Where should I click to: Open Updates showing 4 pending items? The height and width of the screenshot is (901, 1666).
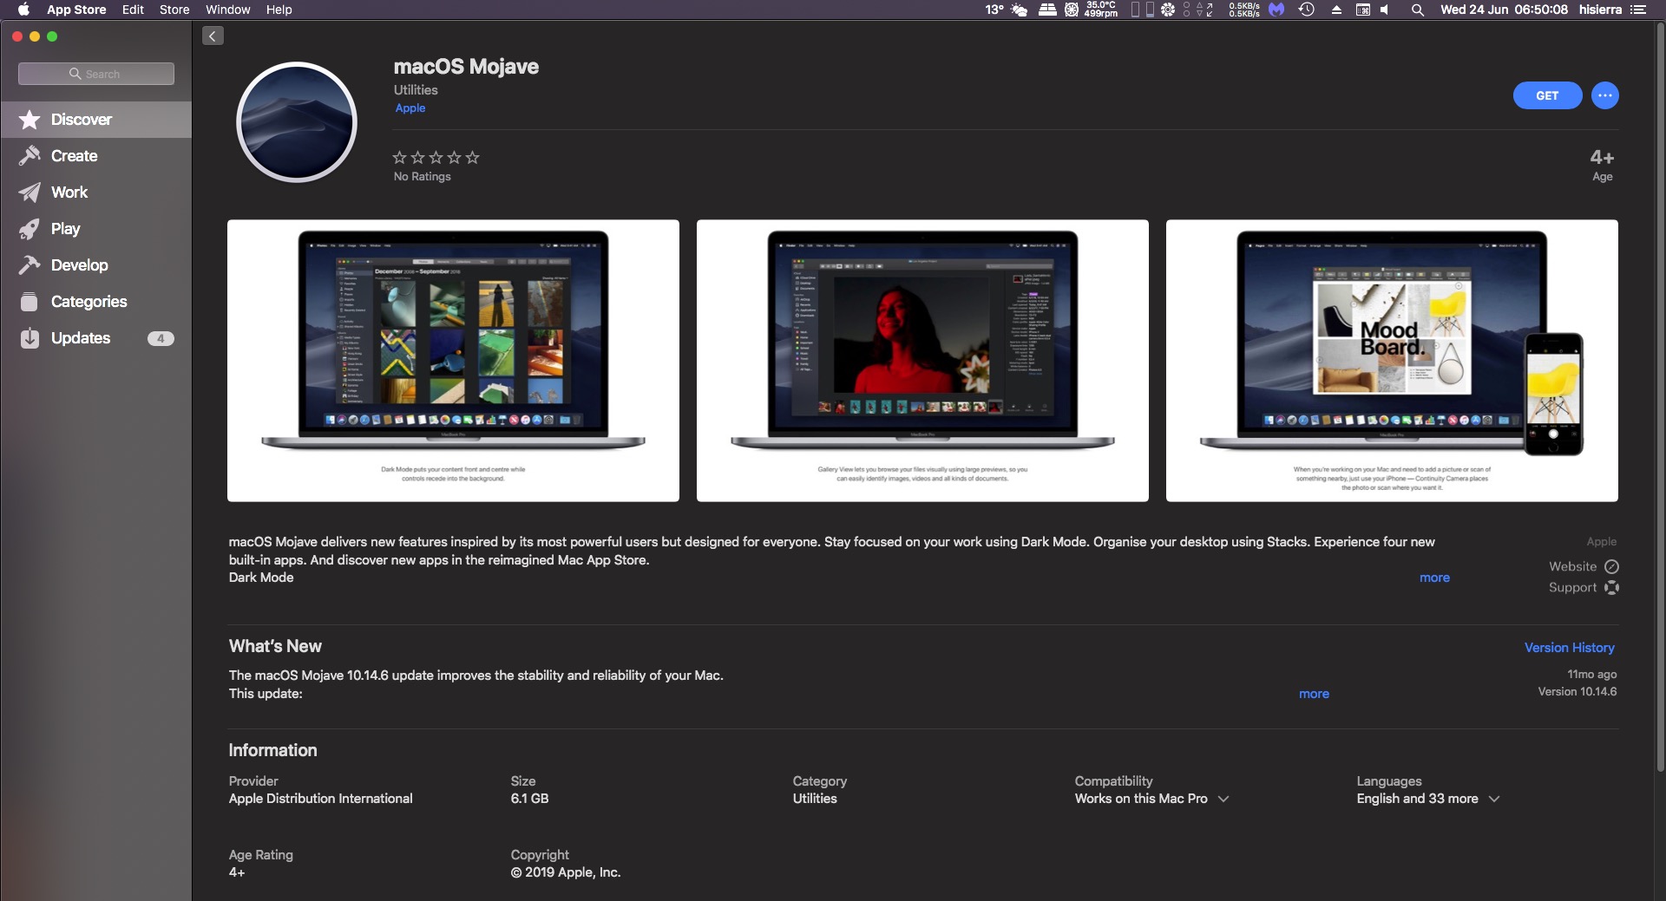(x=81, y=338)
